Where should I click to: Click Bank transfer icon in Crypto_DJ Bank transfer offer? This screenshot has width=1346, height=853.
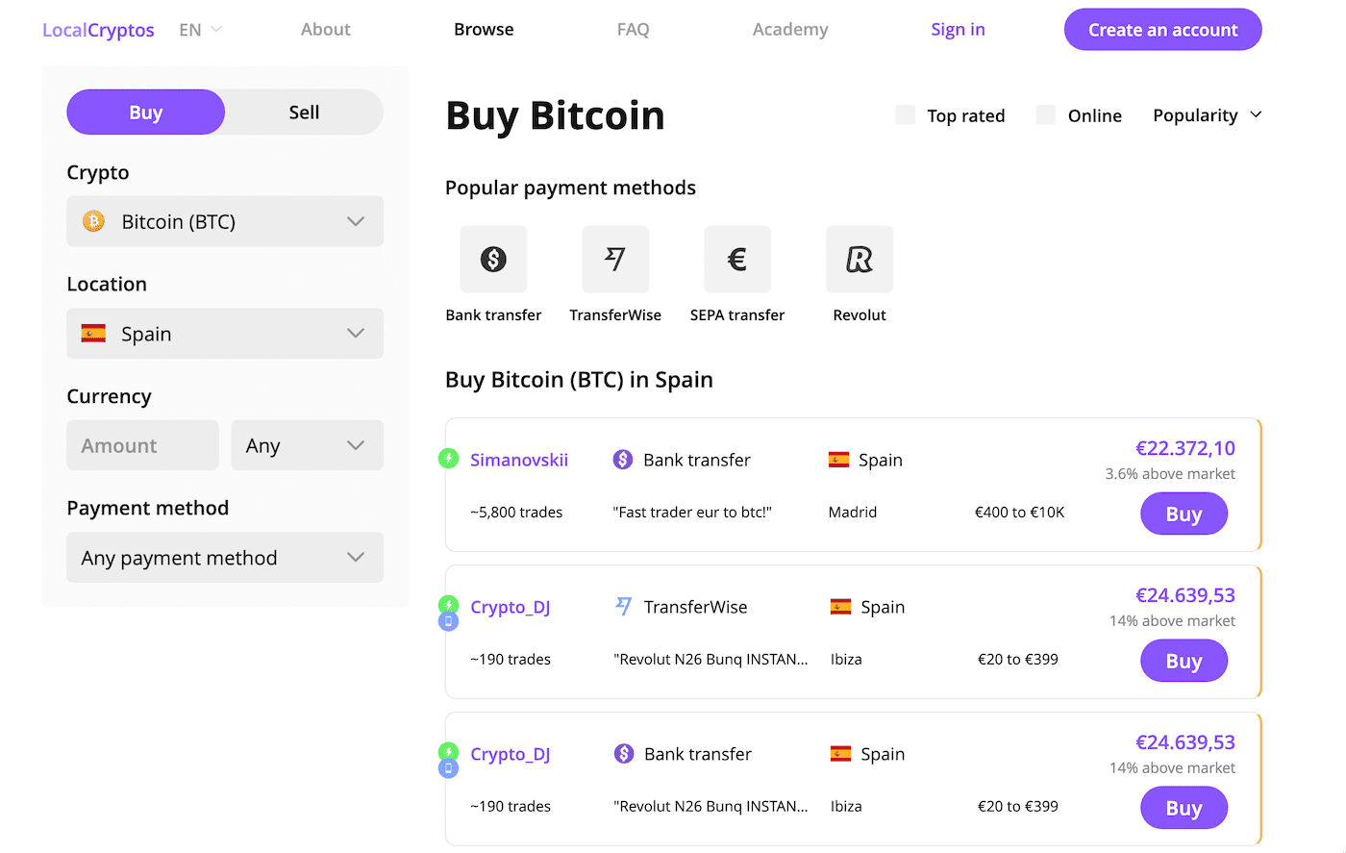pyautogui.click(x=624, y=754)
